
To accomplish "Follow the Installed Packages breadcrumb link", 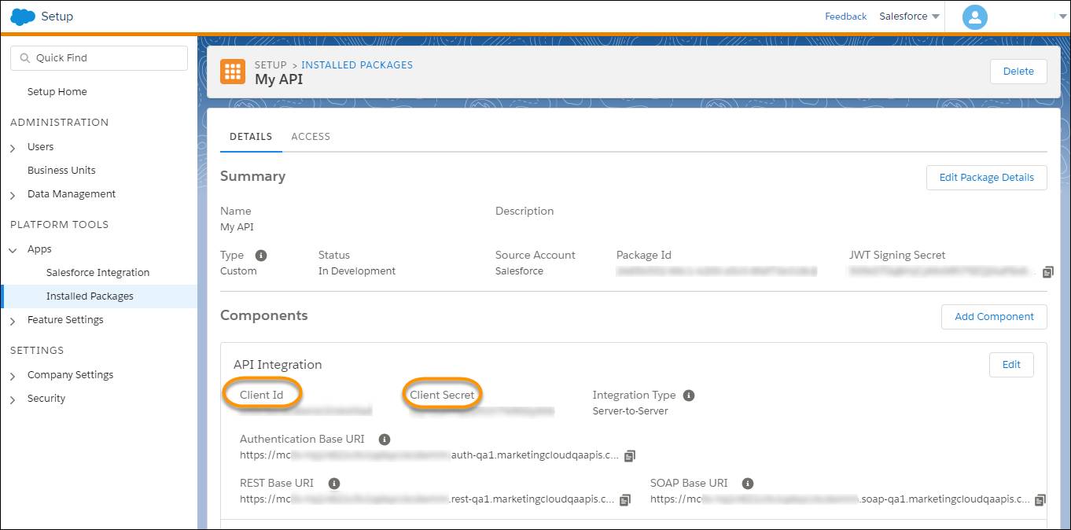I will [x=357, y=65].
